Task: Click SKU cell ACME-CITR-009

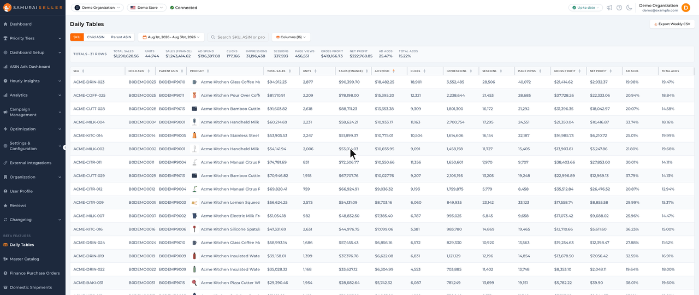Action: [88, 202]
